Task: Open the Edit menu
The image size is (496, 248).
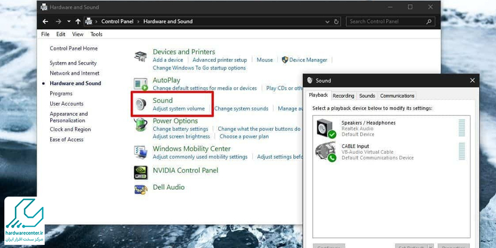Action: (61, 34)
